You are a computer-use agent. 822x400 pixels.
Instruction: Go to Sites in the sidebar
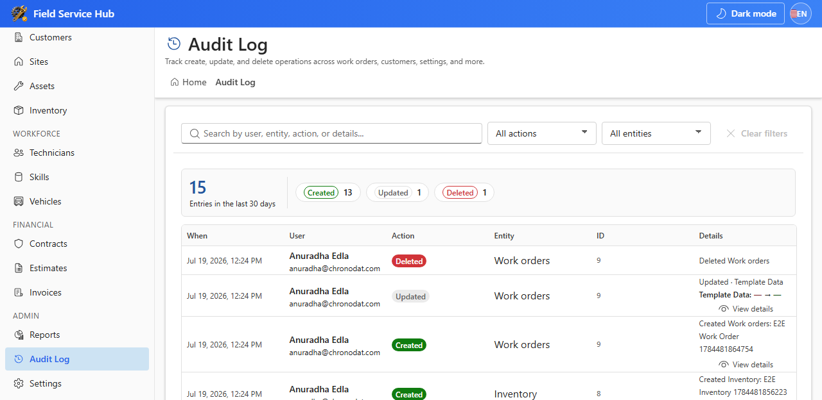pyautogui.click(x=77, y=62)
